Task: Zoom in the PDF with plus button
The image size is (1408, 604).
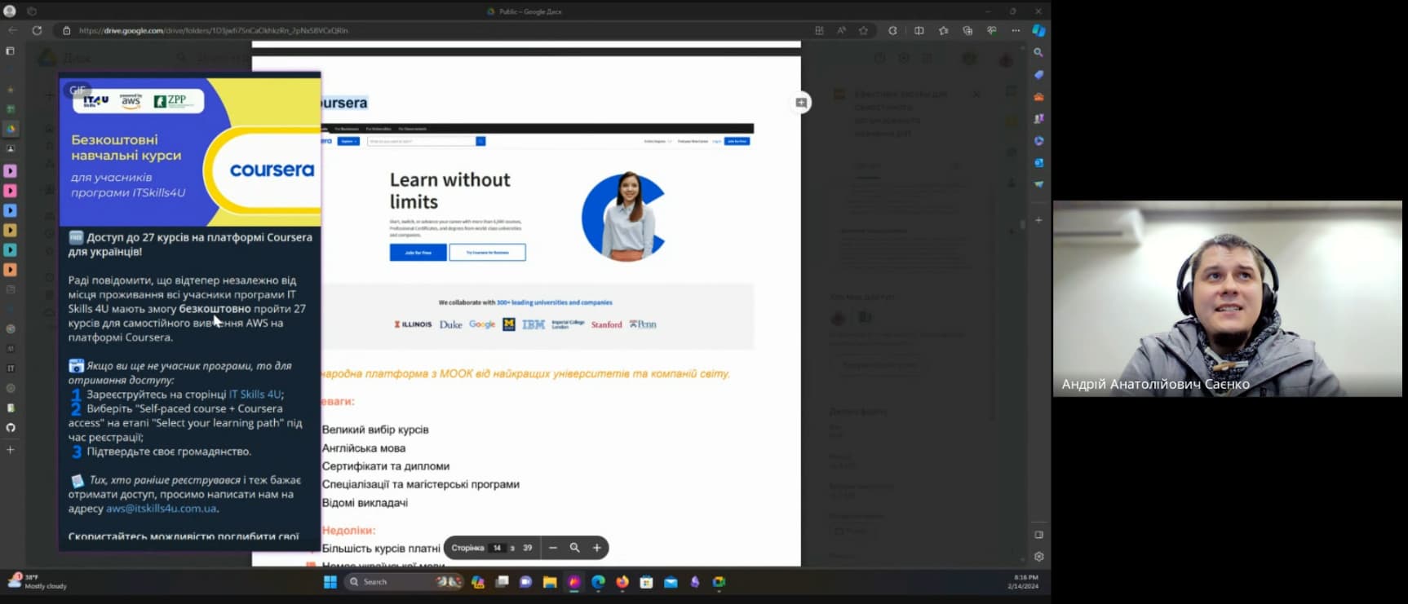Action: 596,548
